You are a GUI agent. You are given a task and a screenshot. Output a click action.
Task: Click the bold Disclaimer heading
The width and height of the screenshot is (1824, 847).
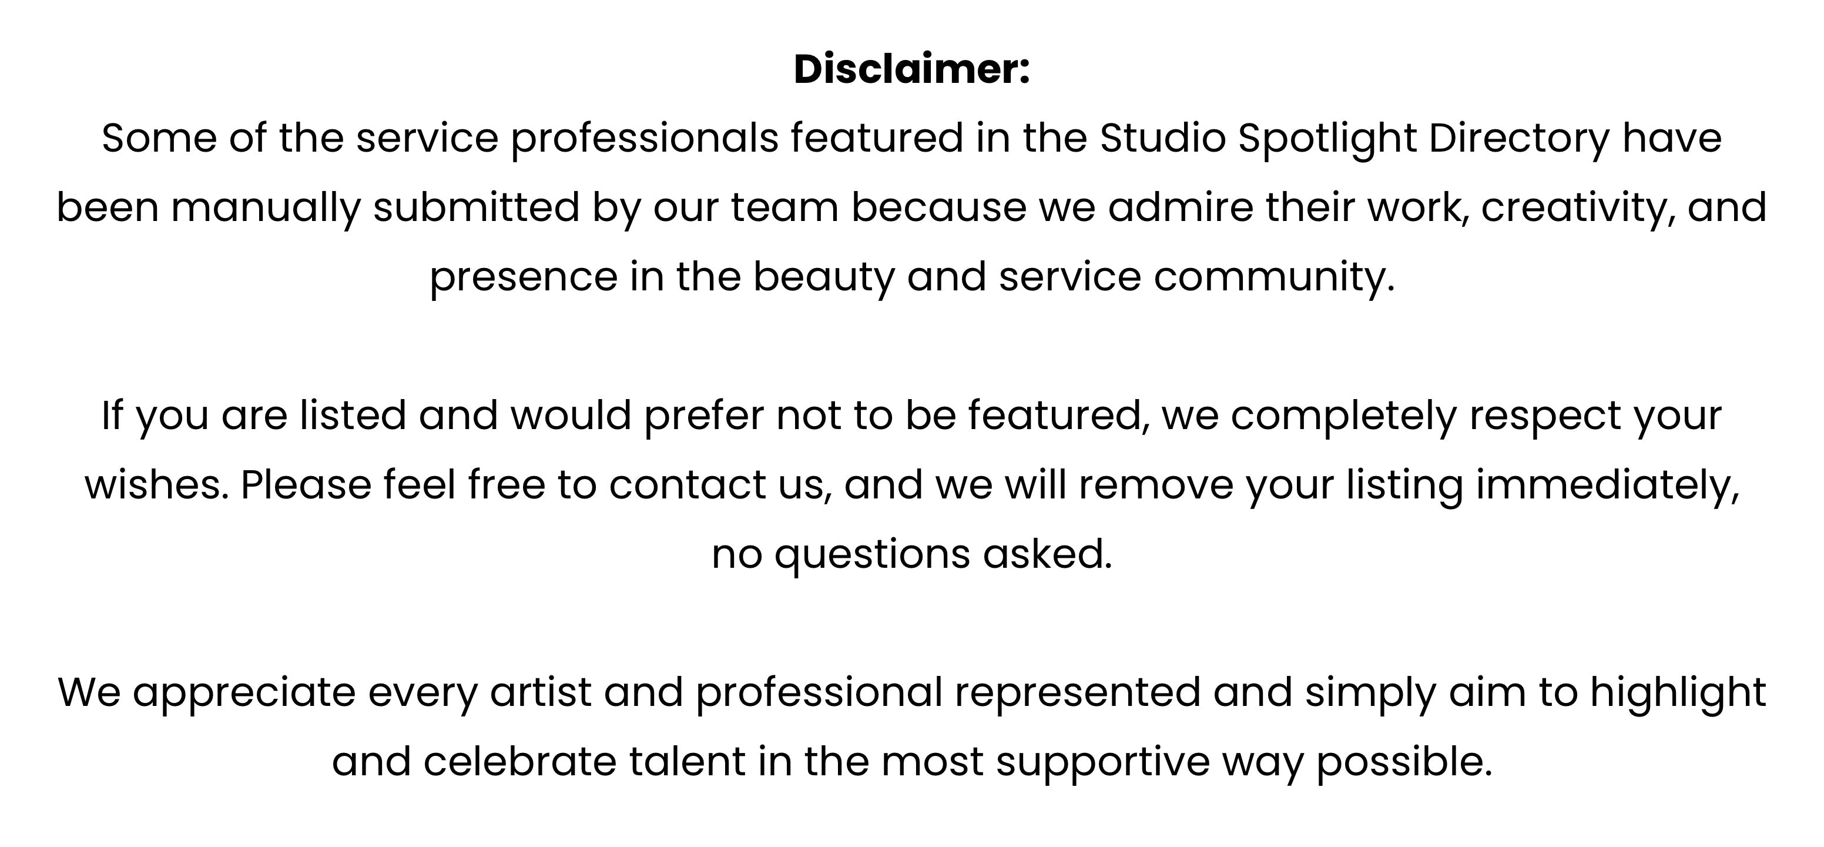tap(911, 69)
